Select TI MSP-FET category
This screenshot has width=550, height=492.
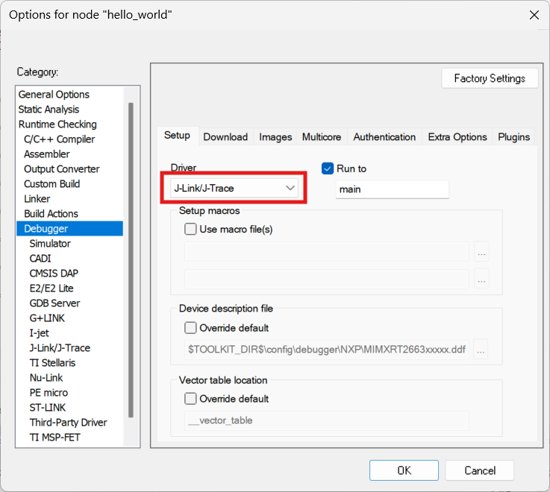(x=55, y=437)
